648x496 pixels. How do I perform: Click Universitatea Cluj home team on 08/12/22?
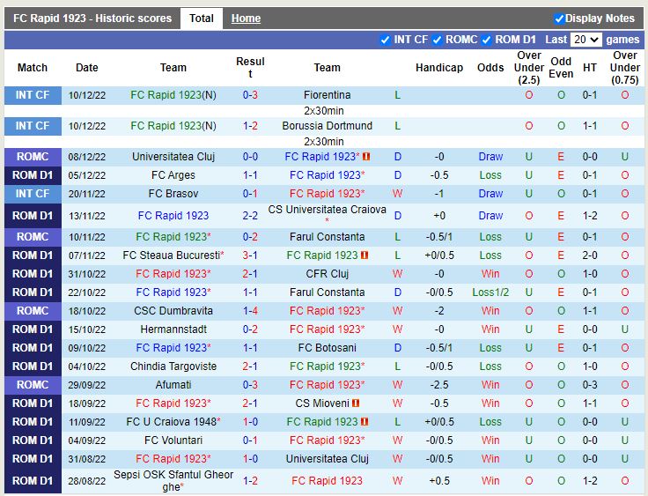(173, 157)
